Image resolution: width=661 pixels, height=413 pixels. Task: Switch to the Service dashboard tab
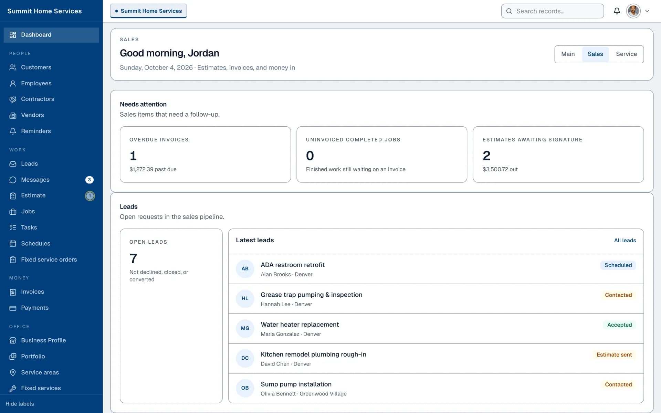[626, 54]
